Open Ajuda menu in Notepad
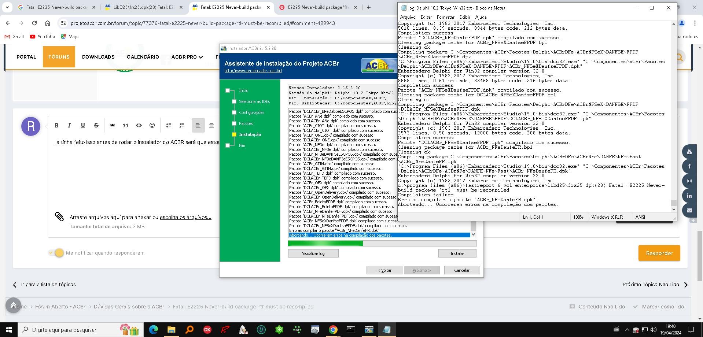The image size is (703, 337). (481, 17)
